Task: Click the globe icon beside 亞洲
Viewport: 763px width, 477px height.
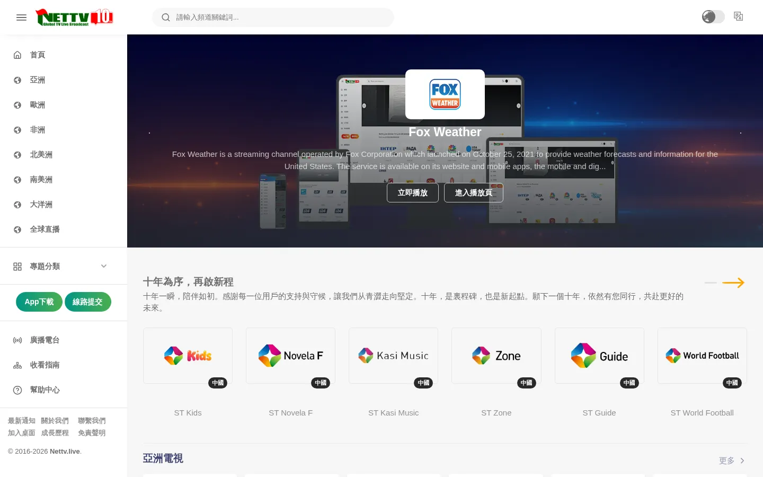Action: coord(17,80)
